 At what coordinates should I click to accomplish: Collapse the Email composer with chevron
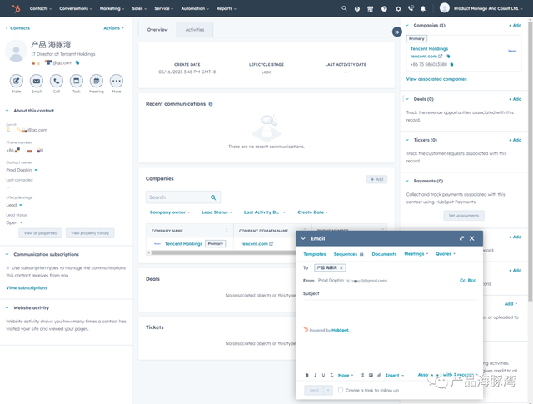pos(303,239)
